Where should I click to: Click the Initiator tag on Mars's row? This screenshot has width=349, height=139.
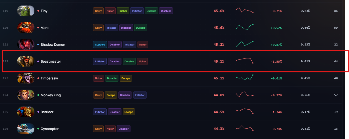coord(111,28)
